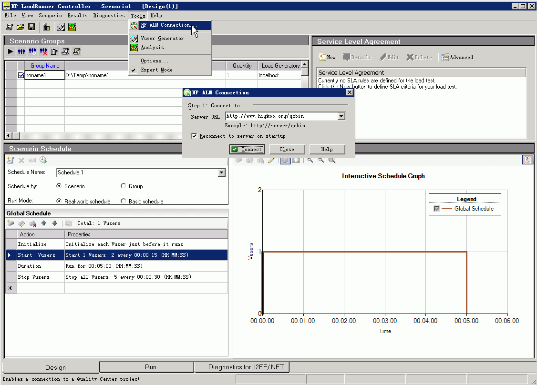Click the Virtual Users icon in Scenario Groups
Image resolution: width=537 pixels, height=385 pixels.
(21, 51)
